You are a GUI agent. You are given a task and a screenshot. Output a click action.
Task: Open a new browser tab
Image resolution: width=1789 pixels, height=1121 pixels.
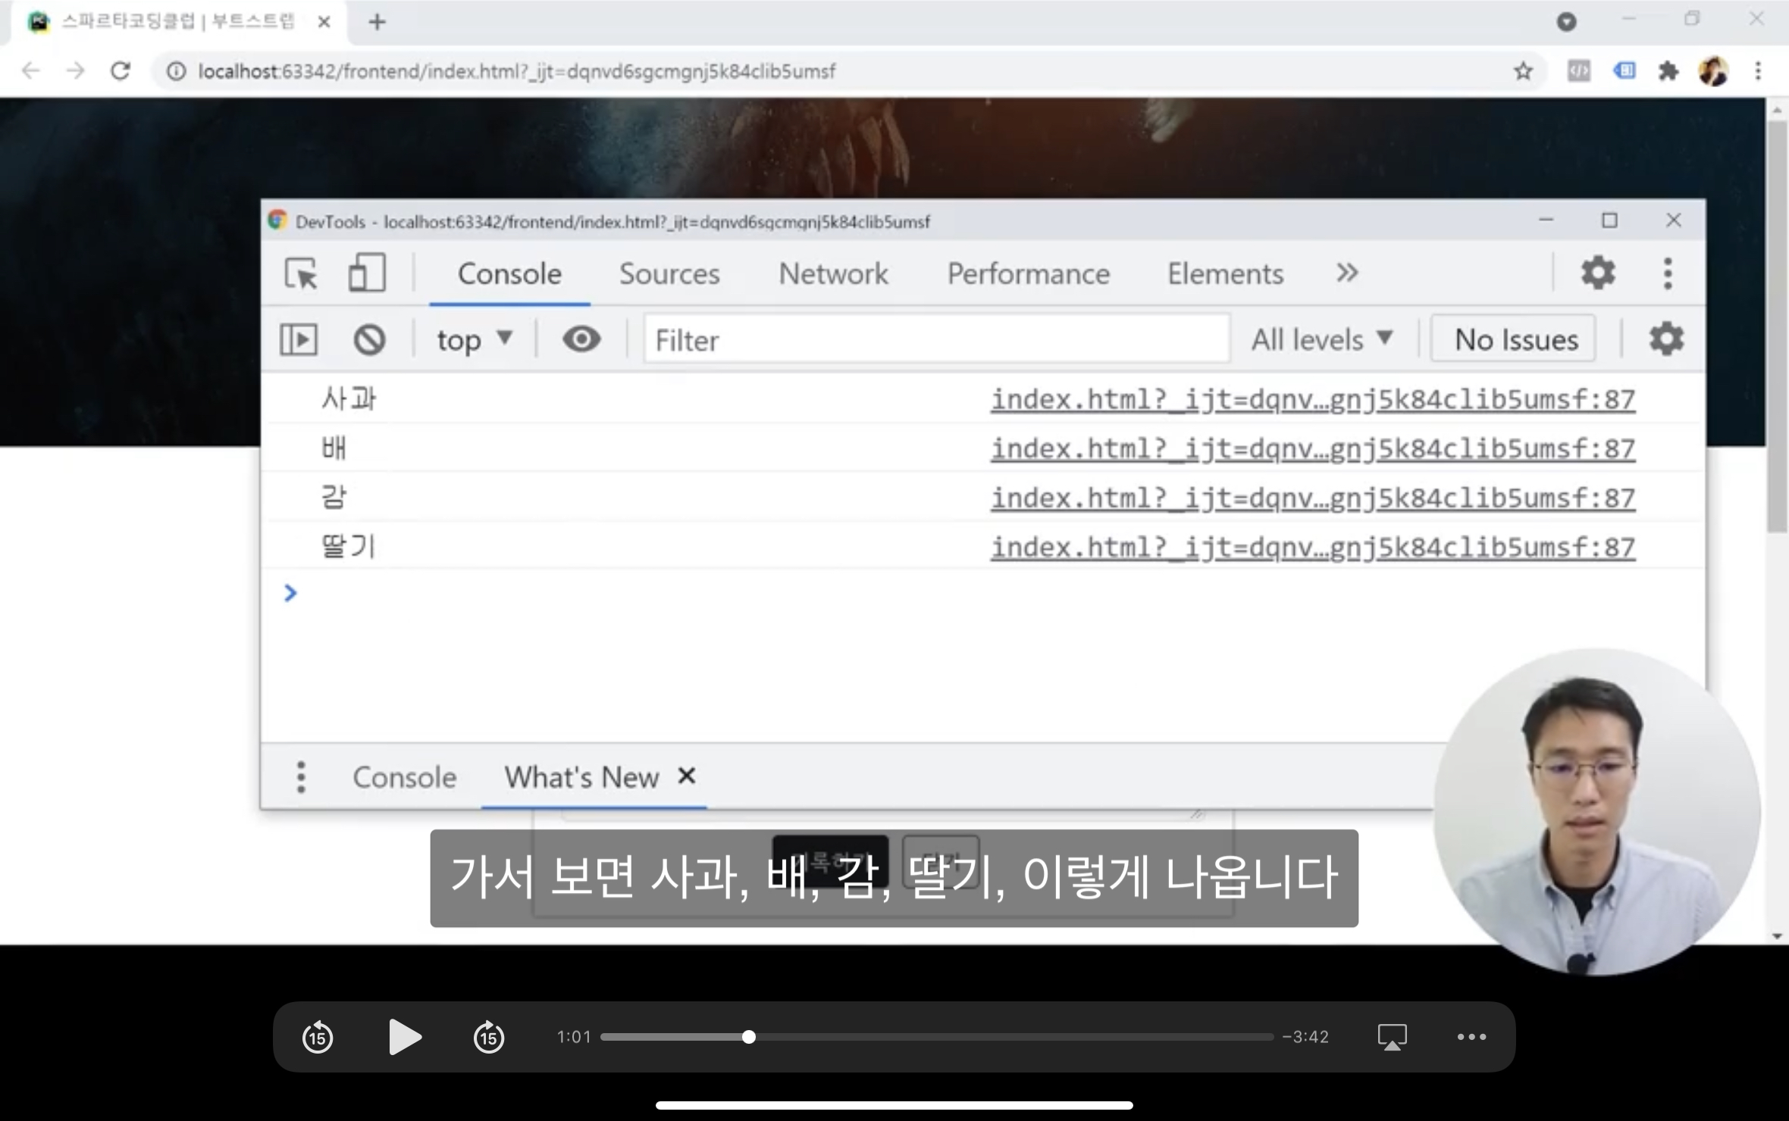[377, 22]
